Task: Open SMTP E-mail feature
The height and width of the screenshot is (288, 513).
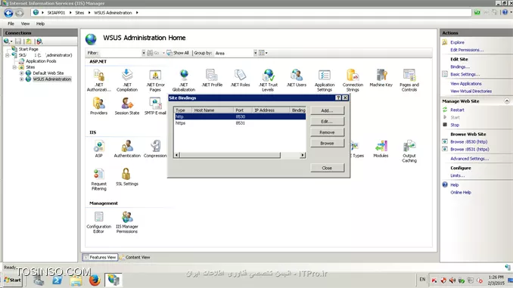Action: coord(155,107)
